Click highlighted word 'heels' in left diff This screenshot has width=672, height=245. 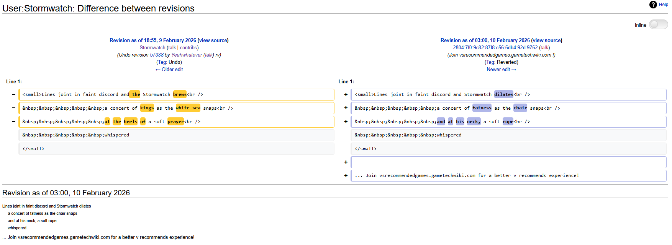pyautogui.click(x=130, y=122)
